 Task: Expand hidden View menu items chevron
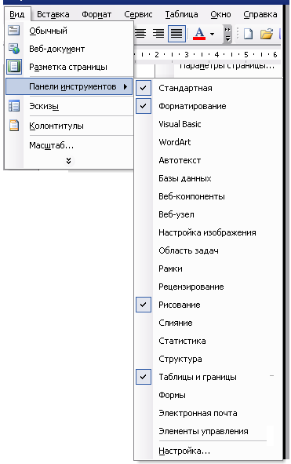[68, 161]
